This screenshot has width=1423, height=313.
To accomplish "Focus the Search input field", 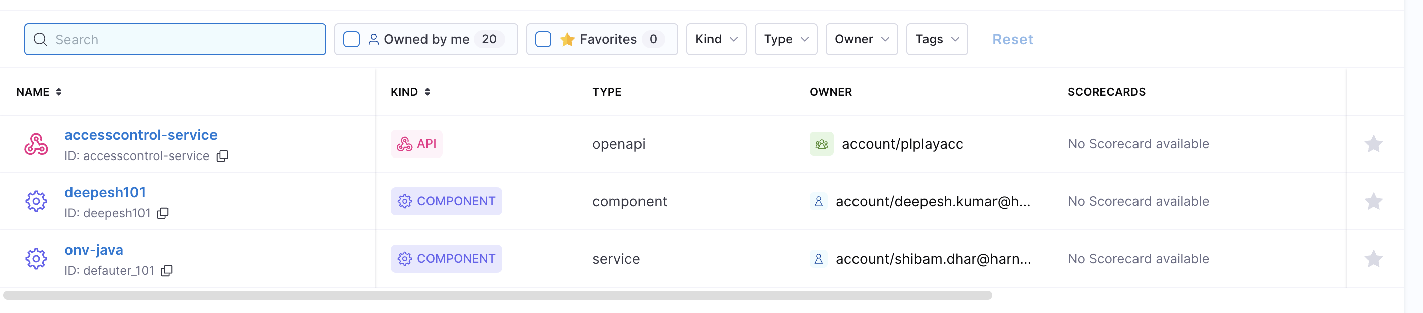I will click(x=182, y=39).
